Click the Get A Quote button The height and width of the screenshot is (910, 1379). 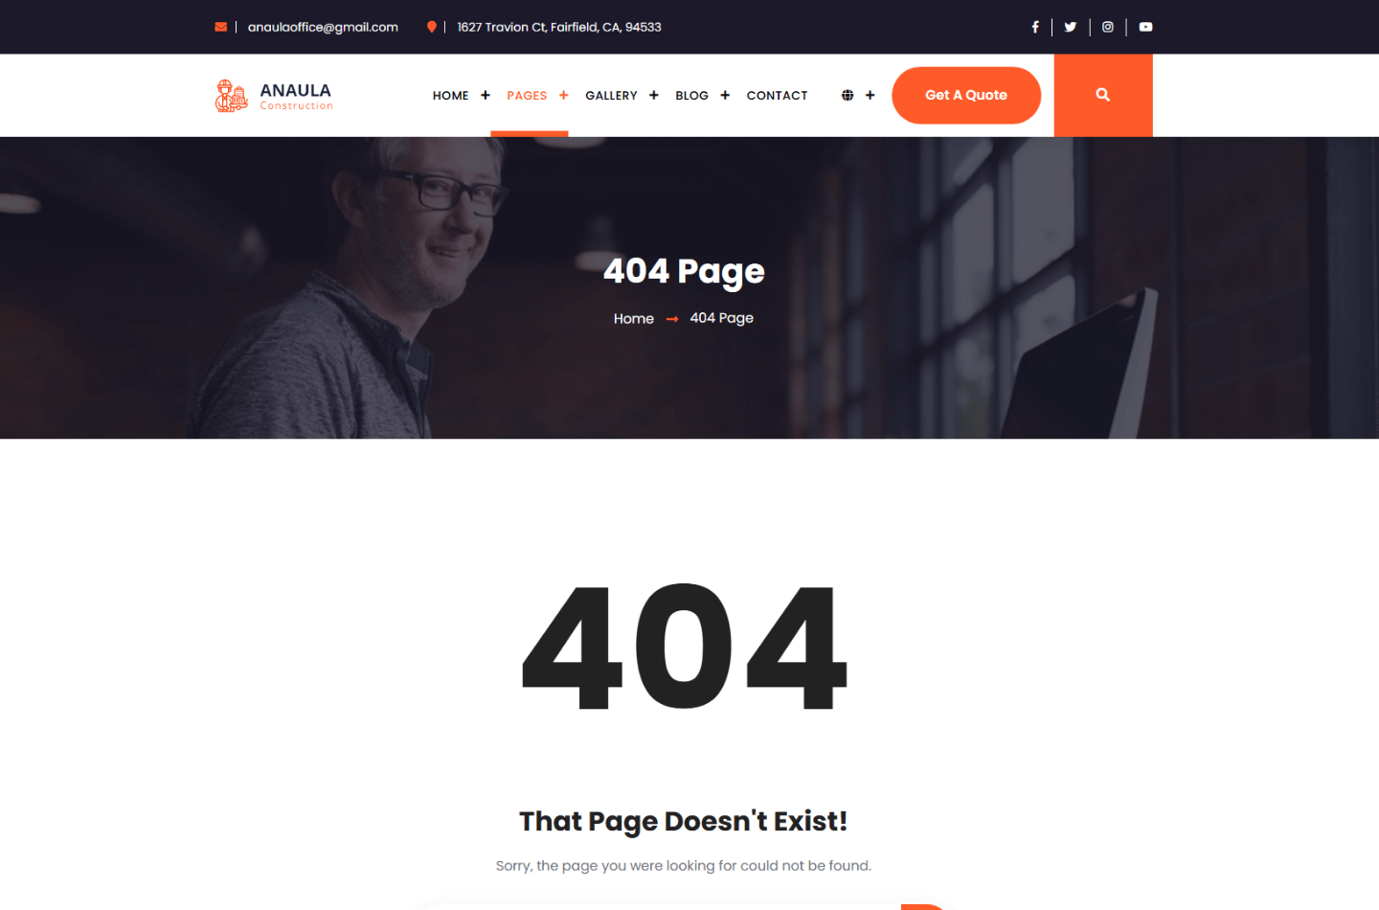[x=966, y=95]
